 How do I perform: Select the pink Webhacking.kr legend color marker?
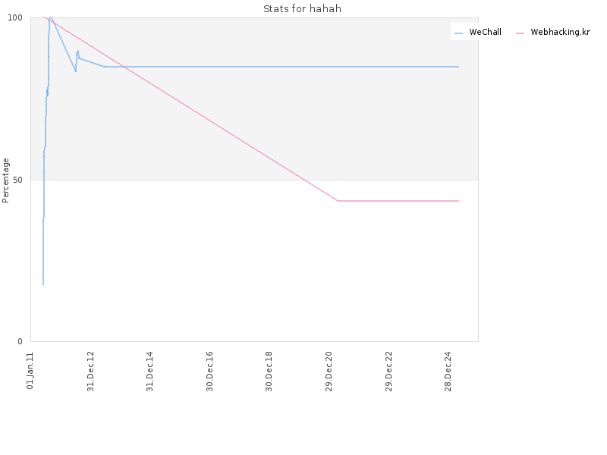tap(520, 33)
